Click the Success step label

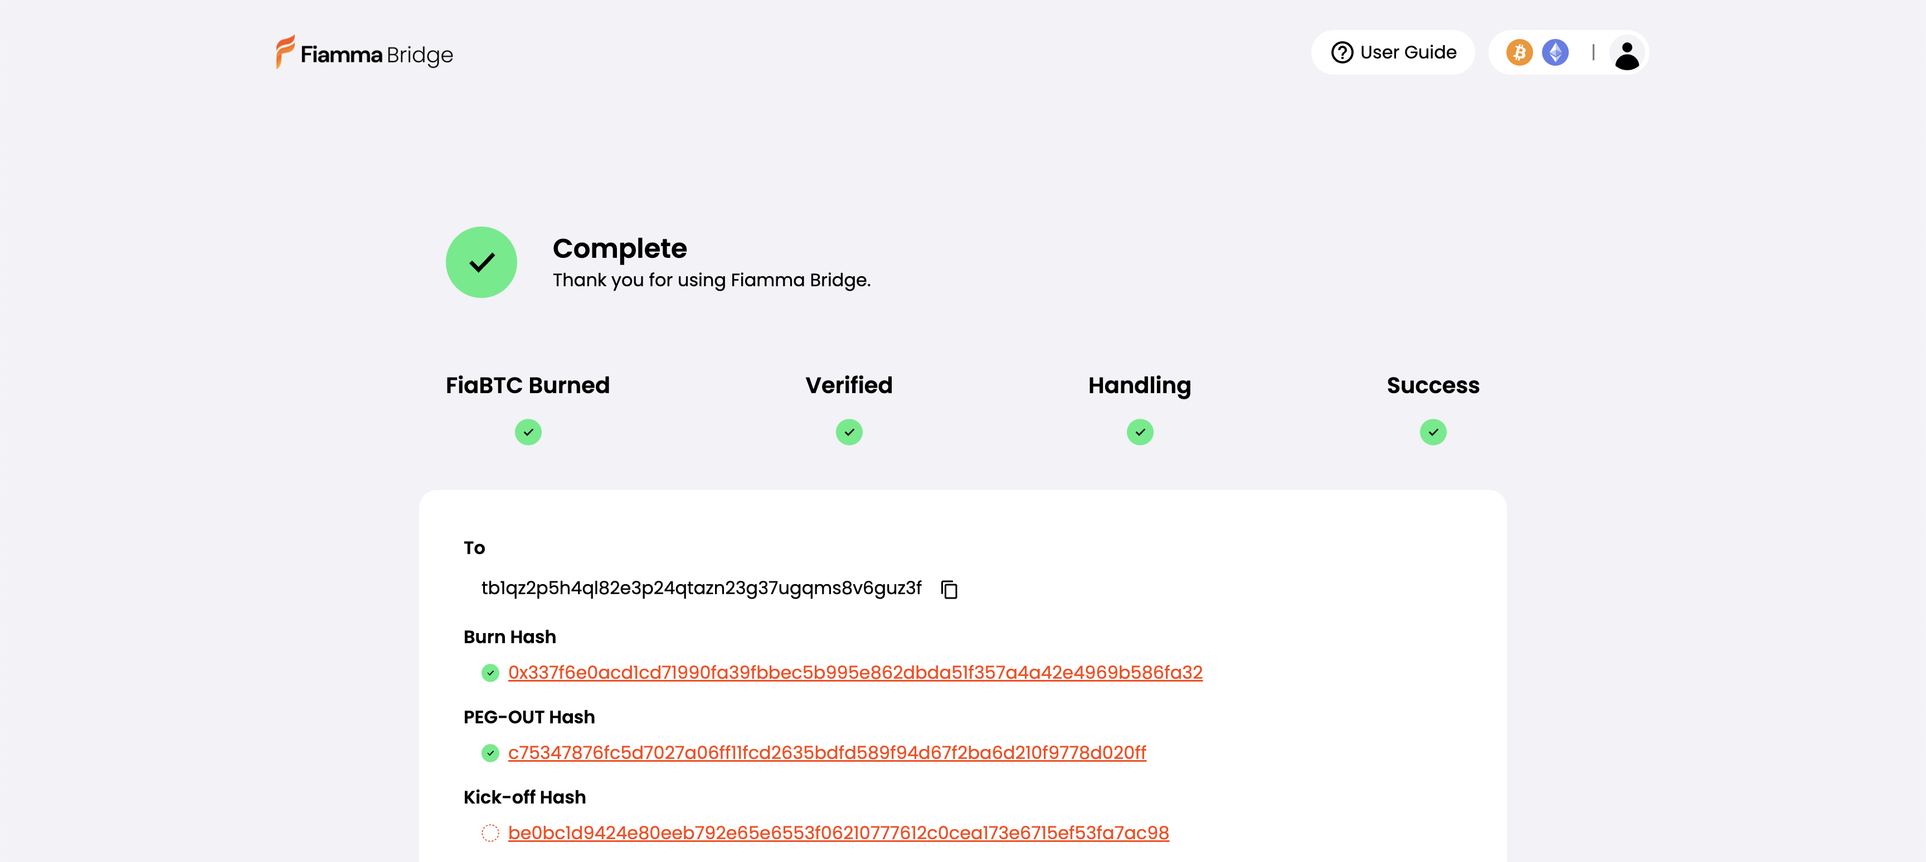click(x=1433, y=385)
